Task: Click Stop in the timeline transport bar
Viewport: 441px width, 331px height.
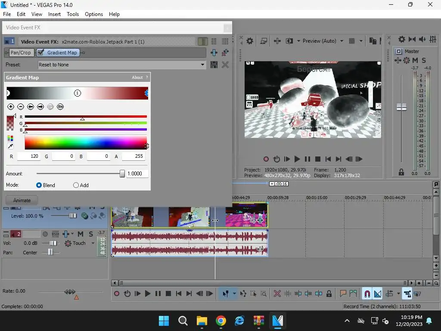Action: coord(168,294)
